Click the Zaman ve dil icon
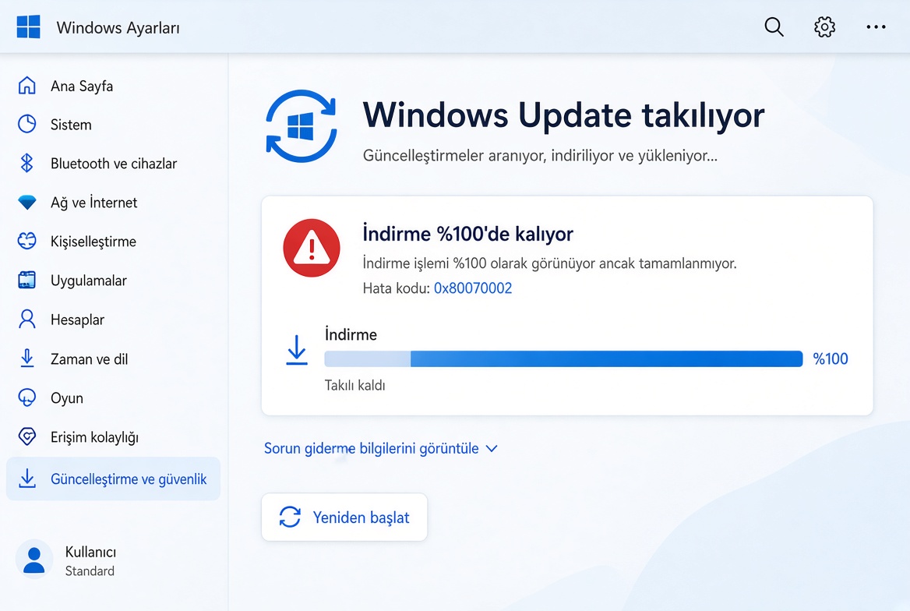 coord(26,358)
